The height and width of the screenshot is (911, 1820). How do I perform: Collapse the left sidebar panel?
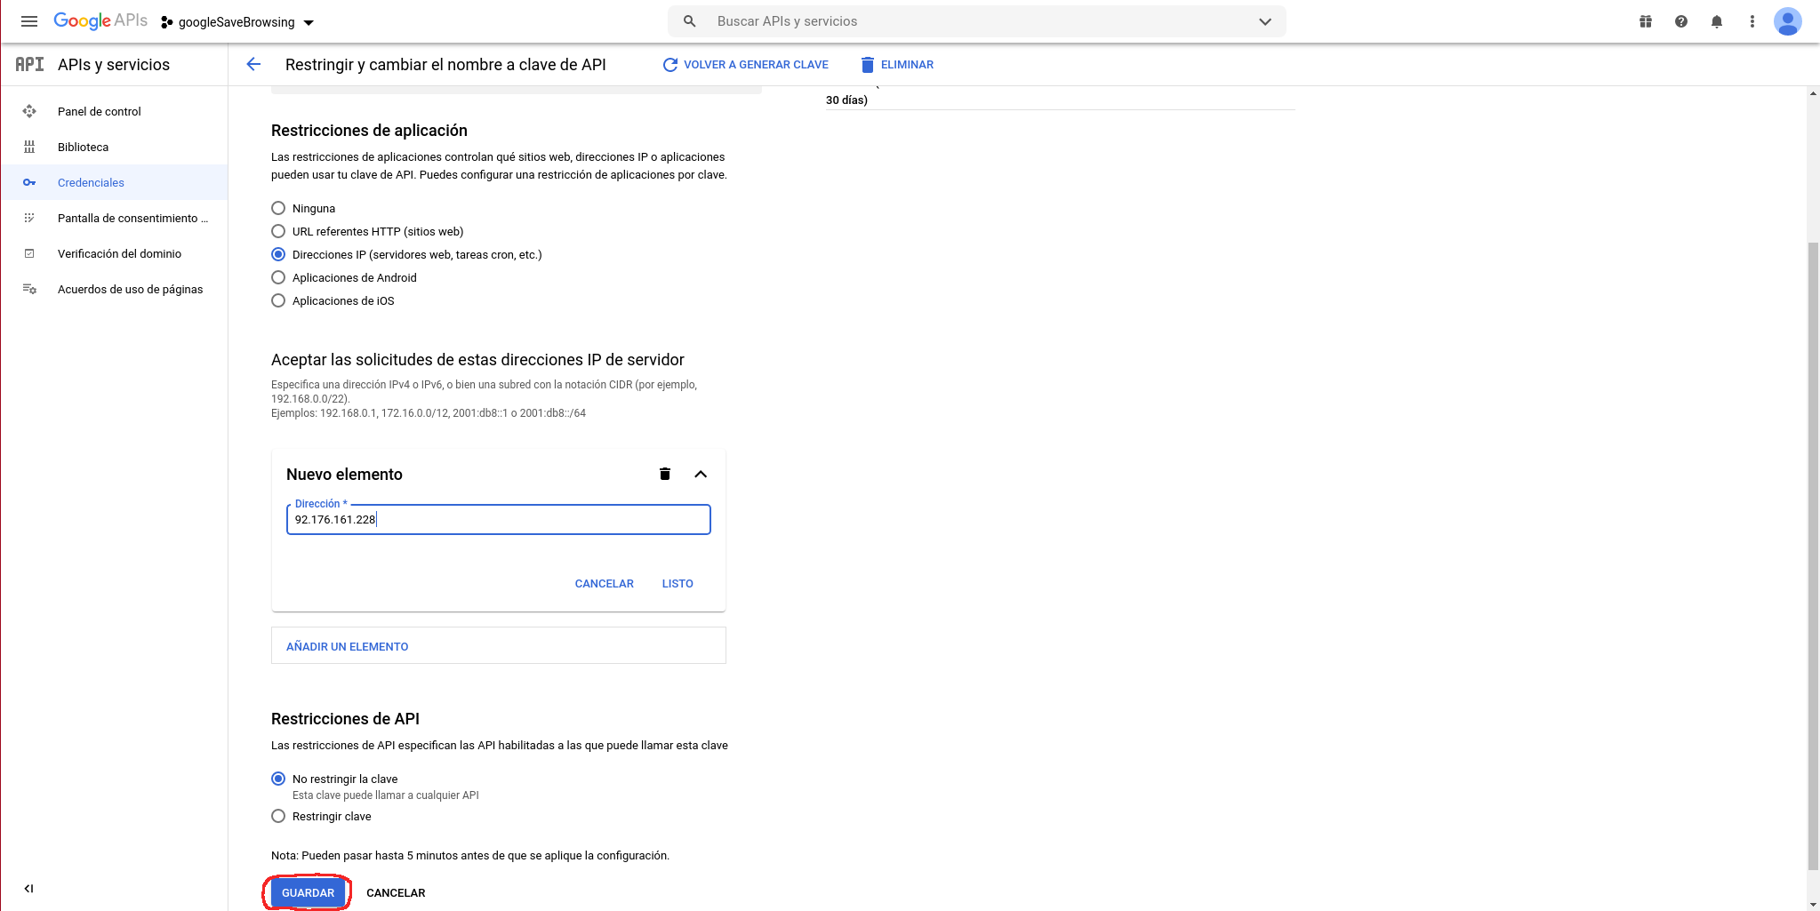pos(28,888)
